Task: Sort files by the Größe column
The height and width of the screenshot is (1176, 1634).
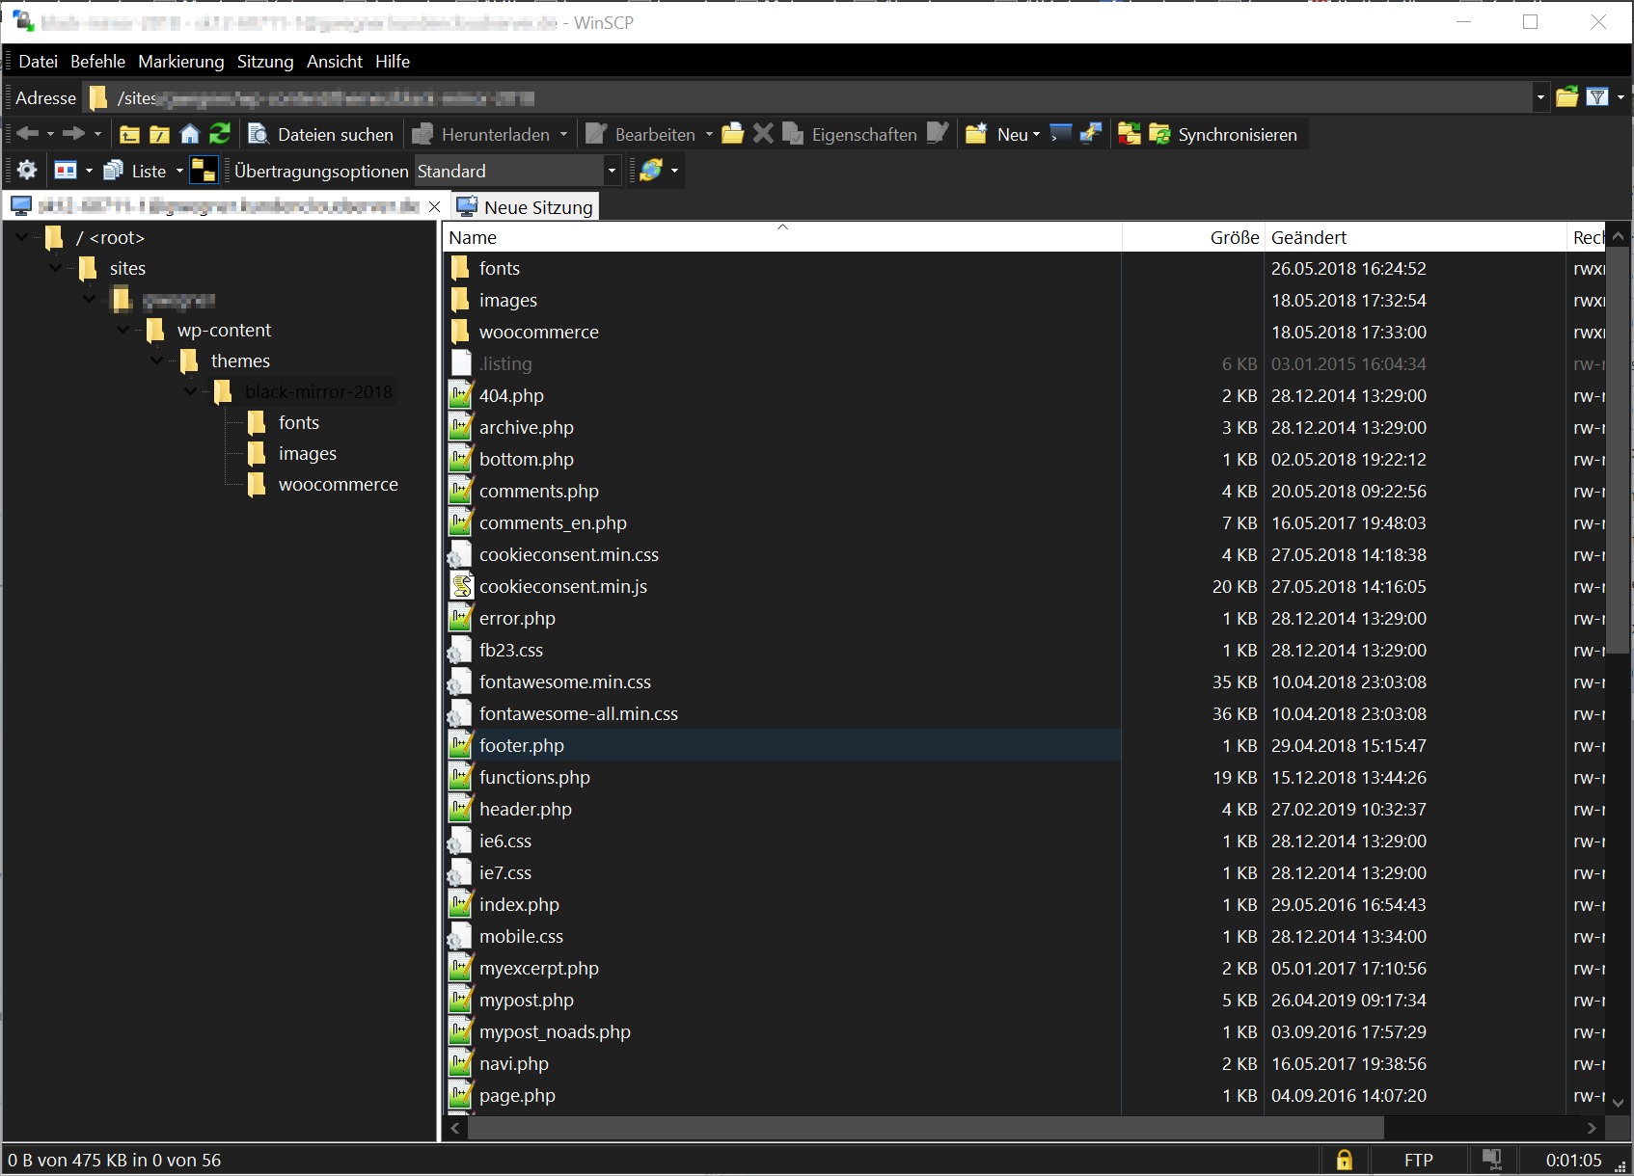Action: click(1235, 237)
